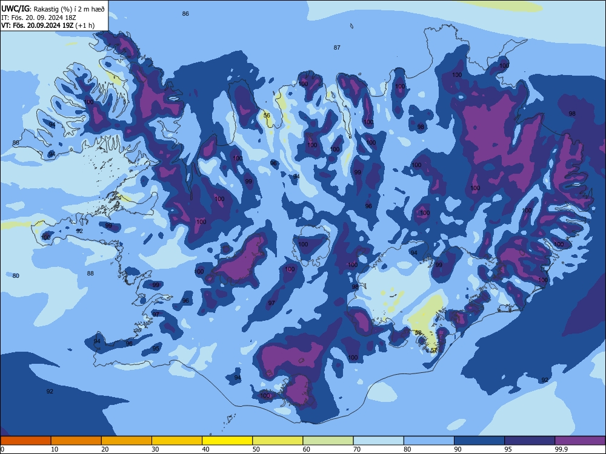Select the legend tick label 20
Viewport: 606px width, 454px height.
tap(105, 449)
